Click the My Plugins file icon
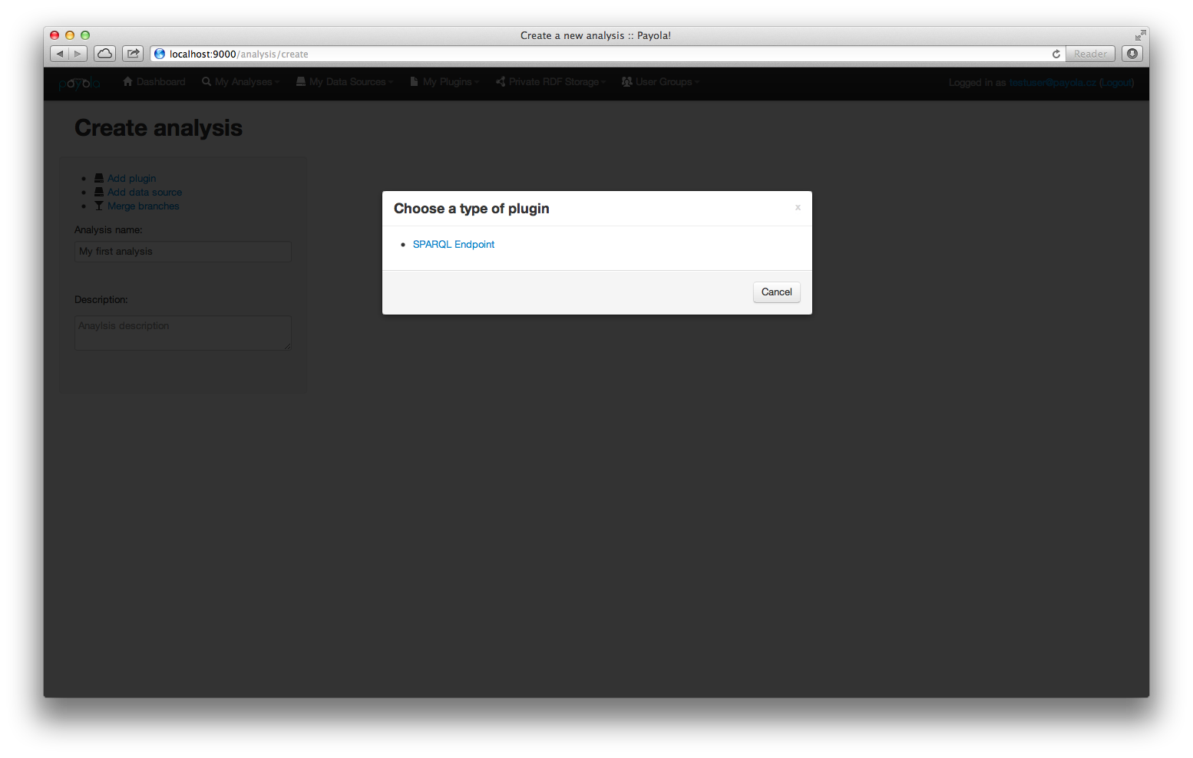The width and height of the screenshot is (1193, 758). (x=414, y=81)
